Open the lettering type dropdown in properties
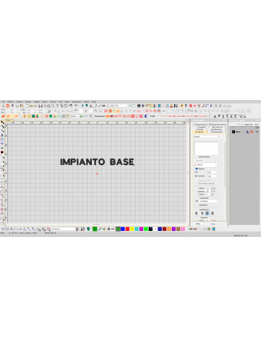 [x=206, y=136]
